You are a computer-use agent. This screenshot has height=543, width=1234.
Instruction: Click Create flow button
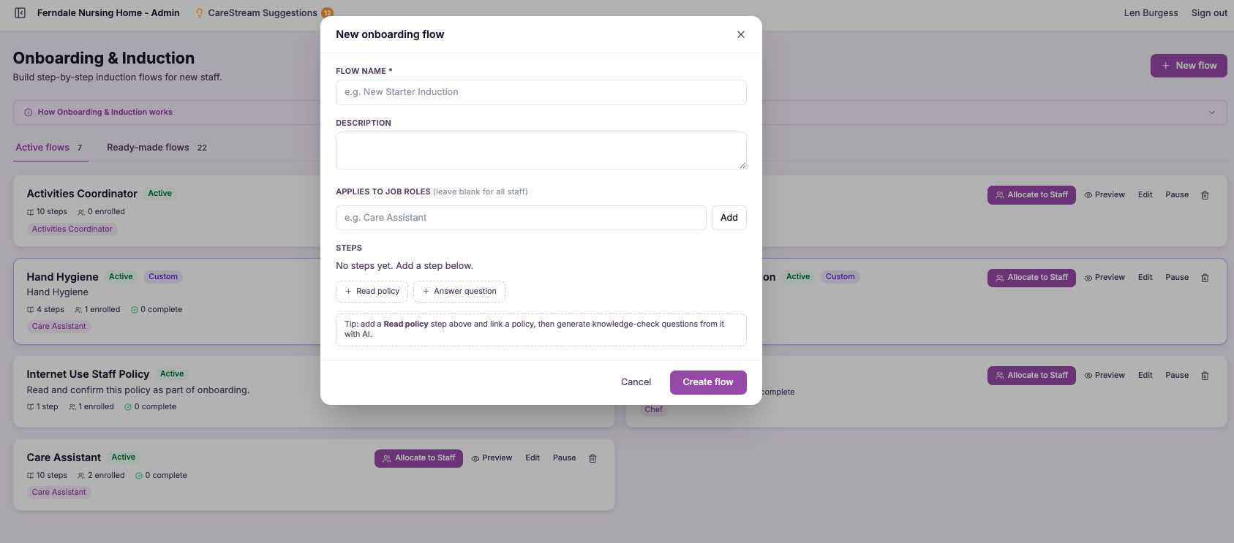click(x=708, y=382)
